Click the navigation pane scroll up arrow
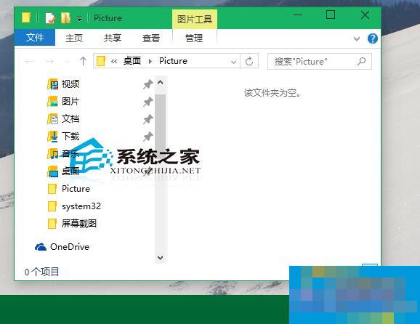 (x=160, y=83)
